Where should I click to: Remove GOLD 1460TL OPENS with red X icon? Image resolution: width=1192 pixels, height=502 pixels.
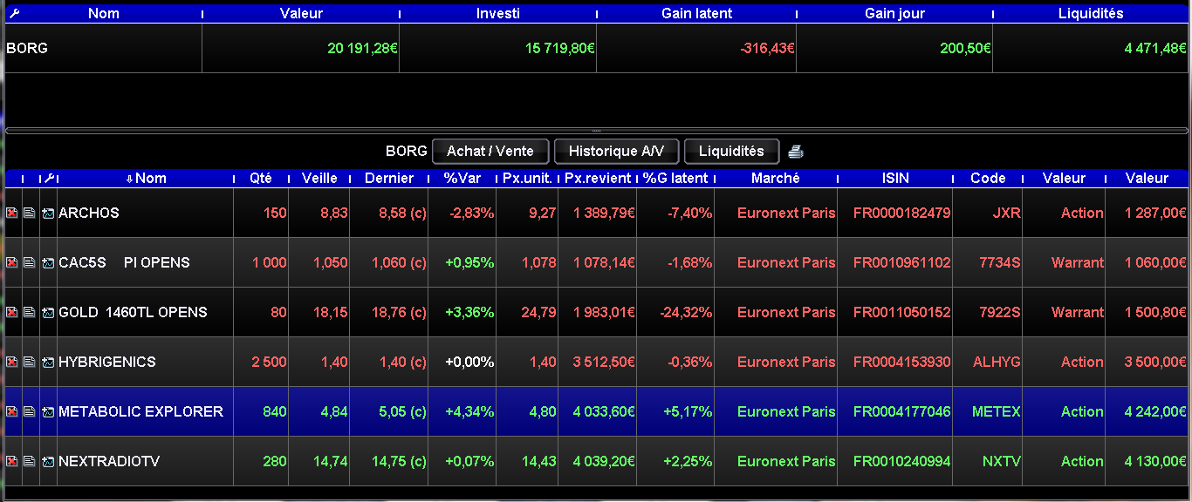(12, 312)
